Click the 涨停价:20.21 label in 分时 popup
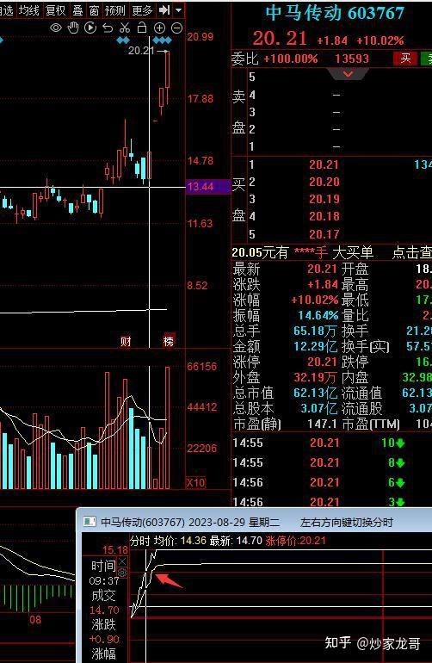Screen dimensions: 432x663 295,541
